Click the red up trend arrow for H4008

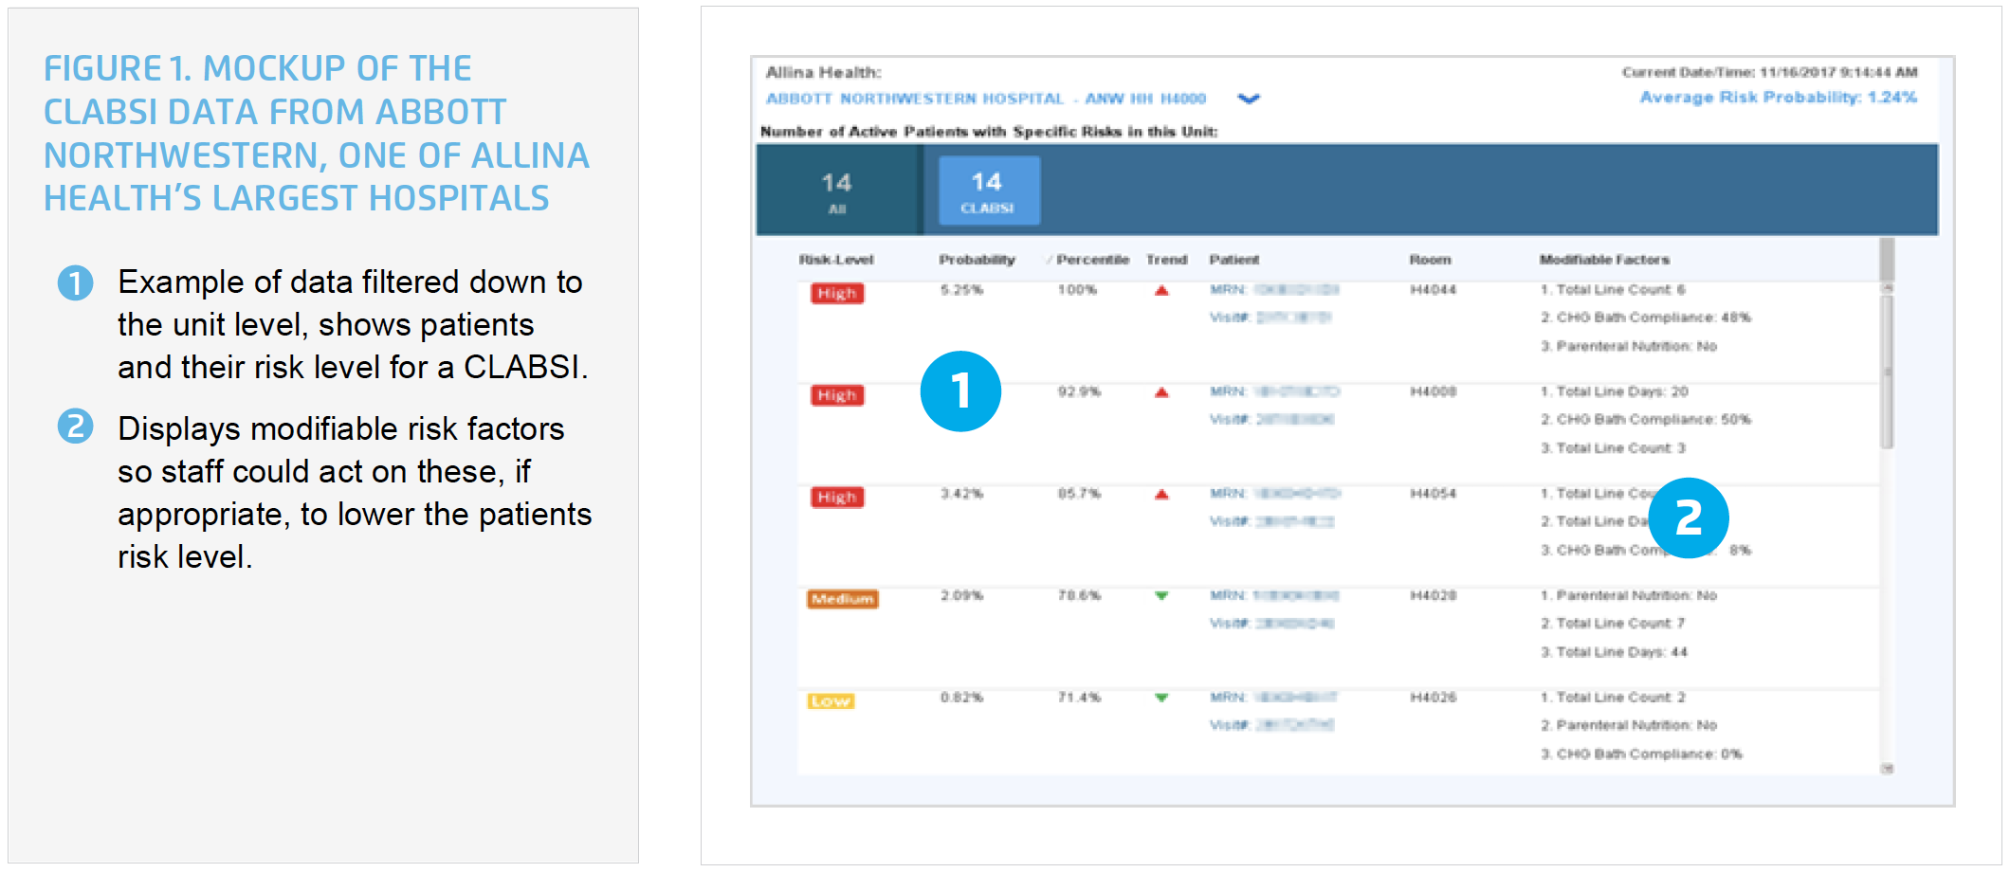tap(1161, 392)
